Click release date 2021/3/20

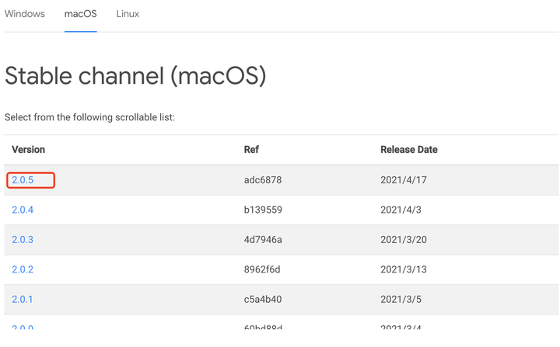pyautogui.click(x=404, y=240)
